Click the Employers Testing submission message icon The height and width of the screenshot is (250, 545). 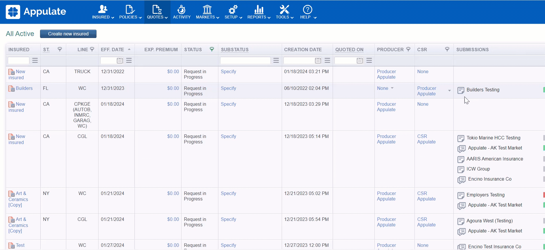[x=461, y=196]
